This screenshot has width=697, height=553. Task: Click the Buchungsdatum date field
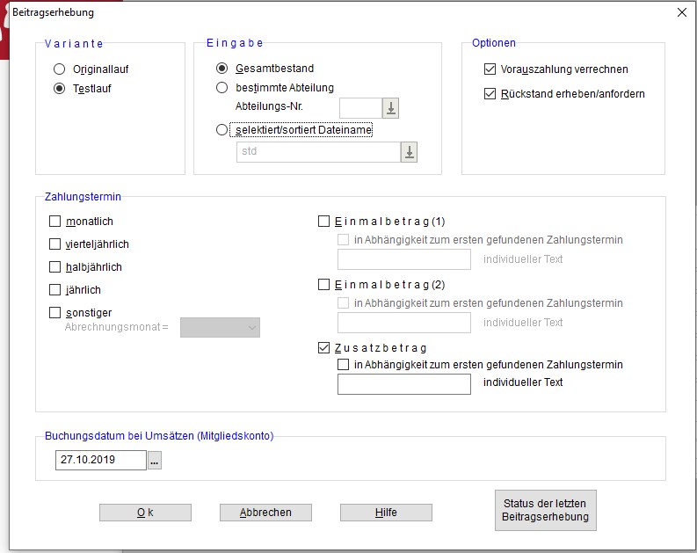pos(99,460)
